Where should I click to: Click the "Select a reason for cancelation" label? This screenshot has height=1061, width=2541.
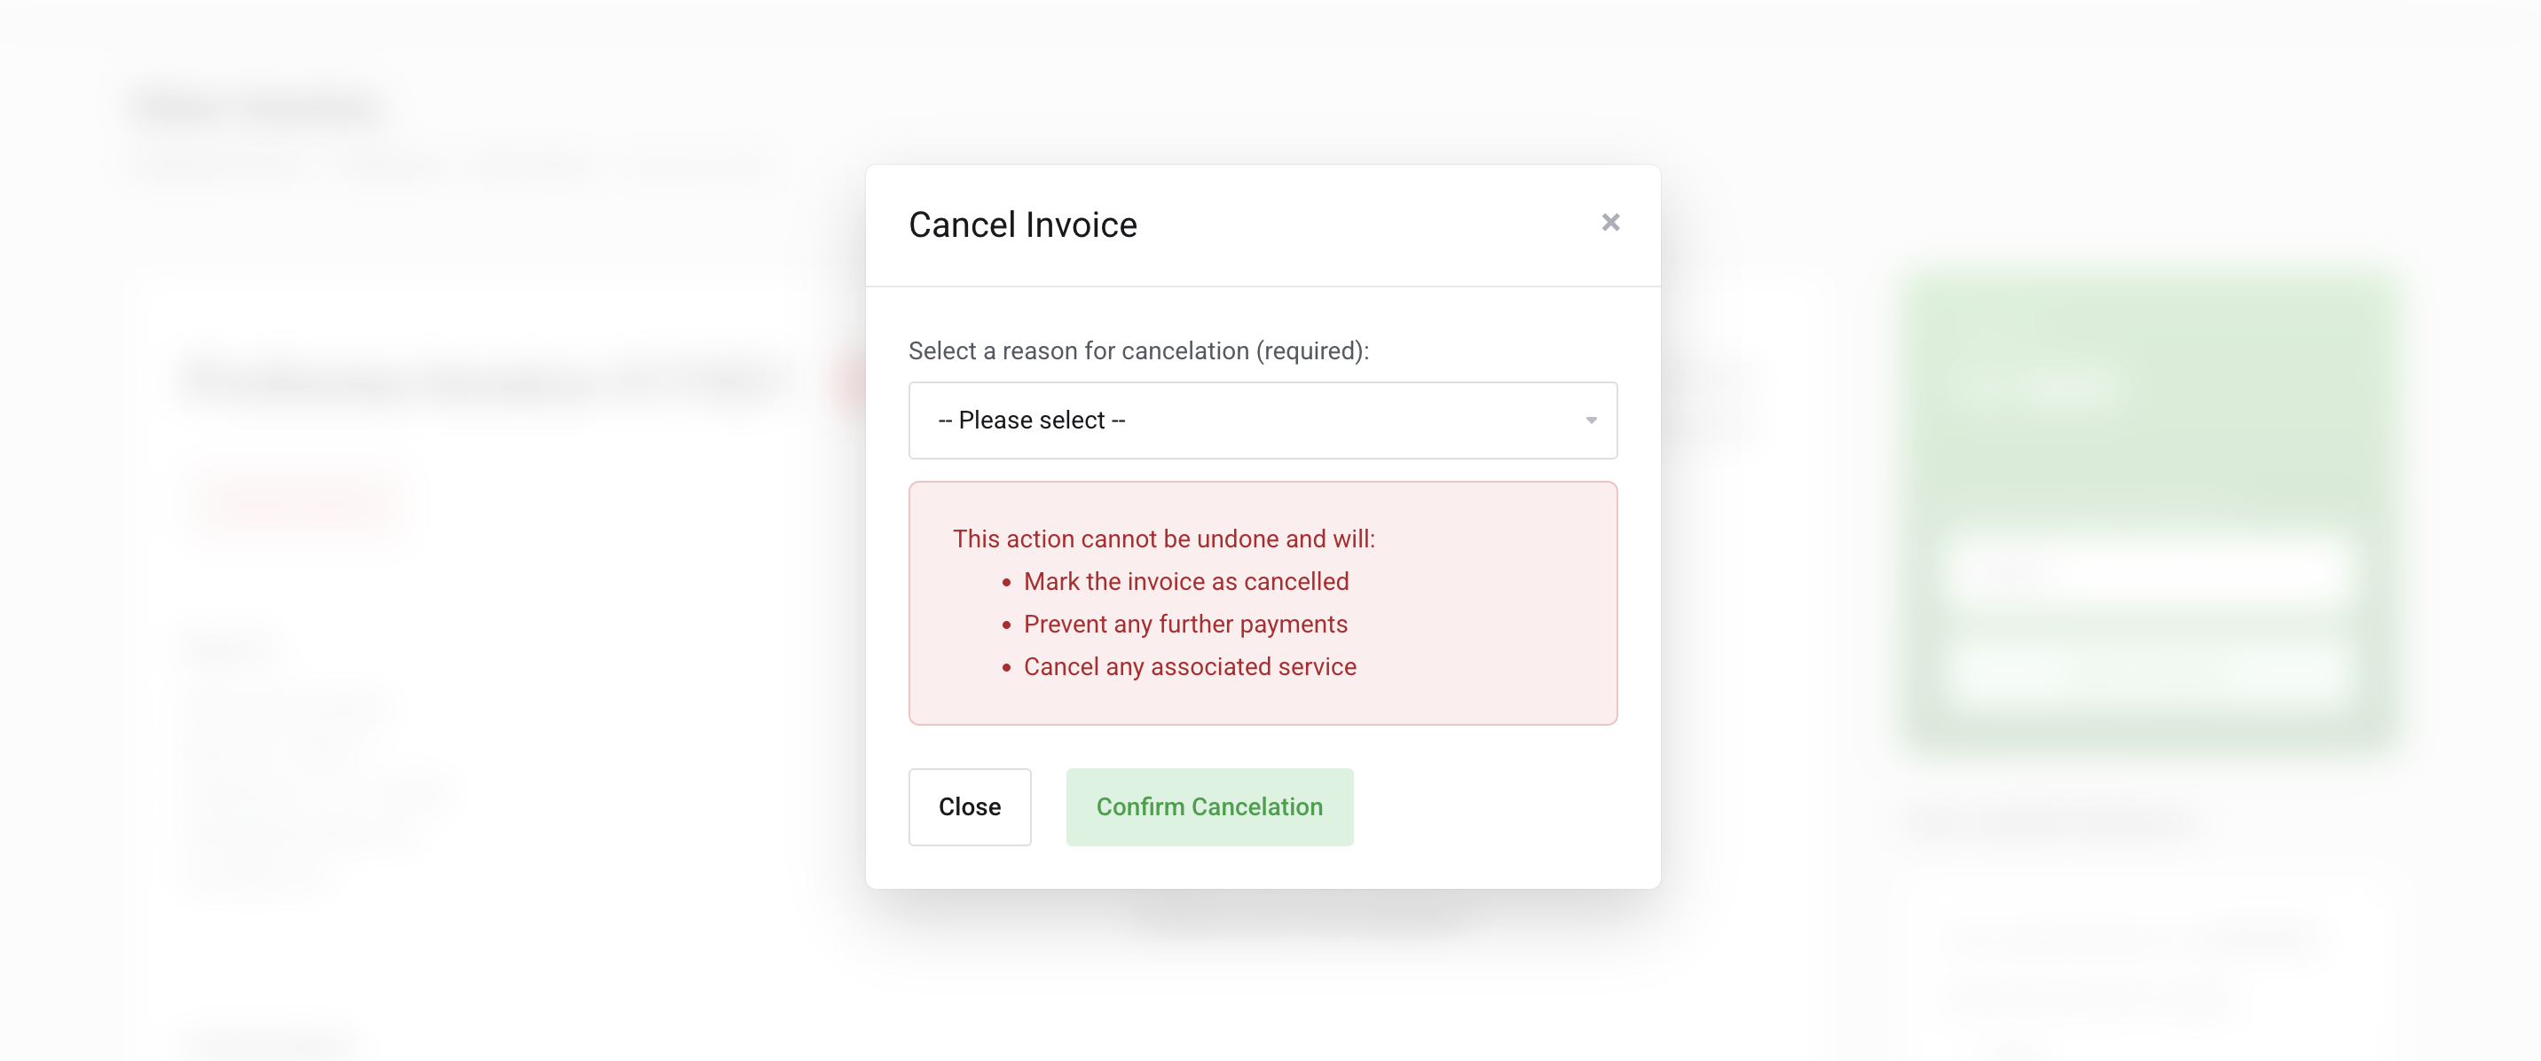click(x=1137, y=351)
